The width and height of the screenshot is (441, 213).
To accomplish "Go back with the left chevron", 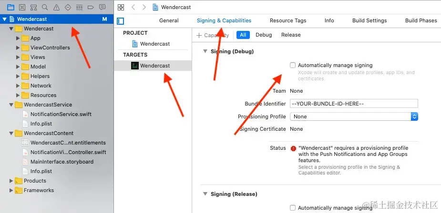I will [x=133, y=7].
